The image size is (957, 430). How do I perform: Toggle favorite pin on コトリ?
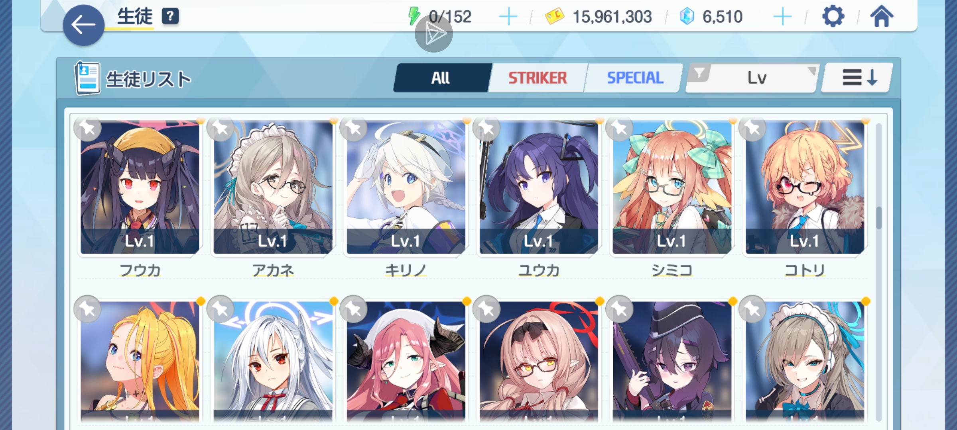click(x=752, y=129)
